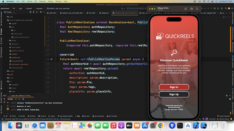Open the Problems tool window
Image resolution: width=234 pixels, height=131 pixels.
[x=32, y=116]
